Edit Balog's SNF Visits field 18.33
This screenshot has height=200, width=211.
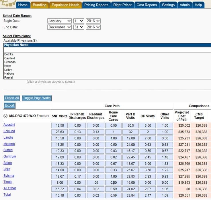[59, 164]
